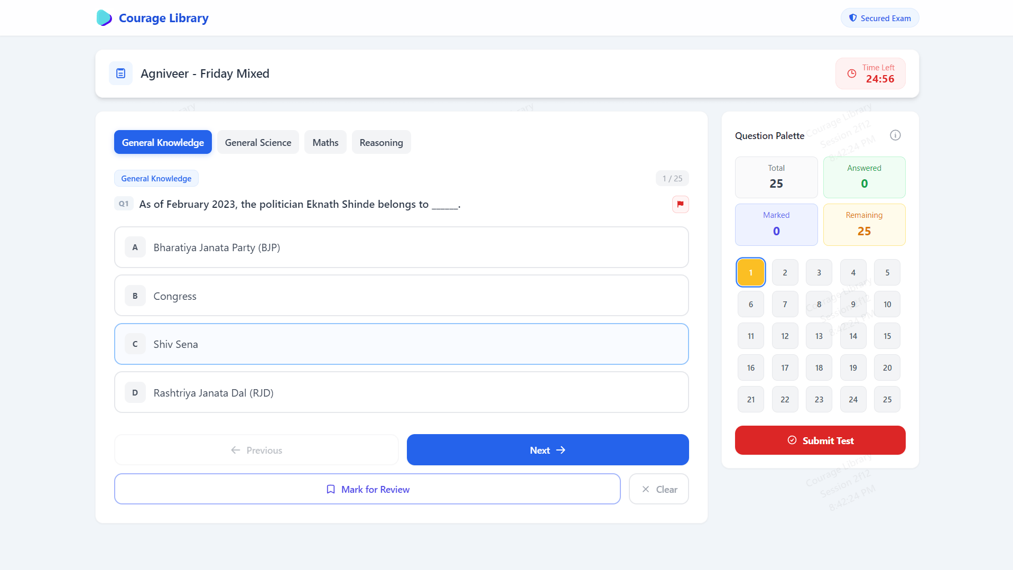The height and width of the screenshot is (570, 1013).
Task: Clear the selected answer
Action: pos(659,489)
